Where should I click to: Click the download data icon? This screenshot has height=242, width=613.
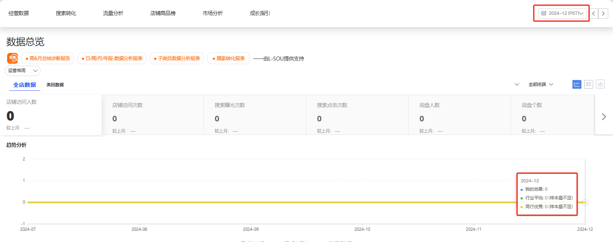point(600,84)
